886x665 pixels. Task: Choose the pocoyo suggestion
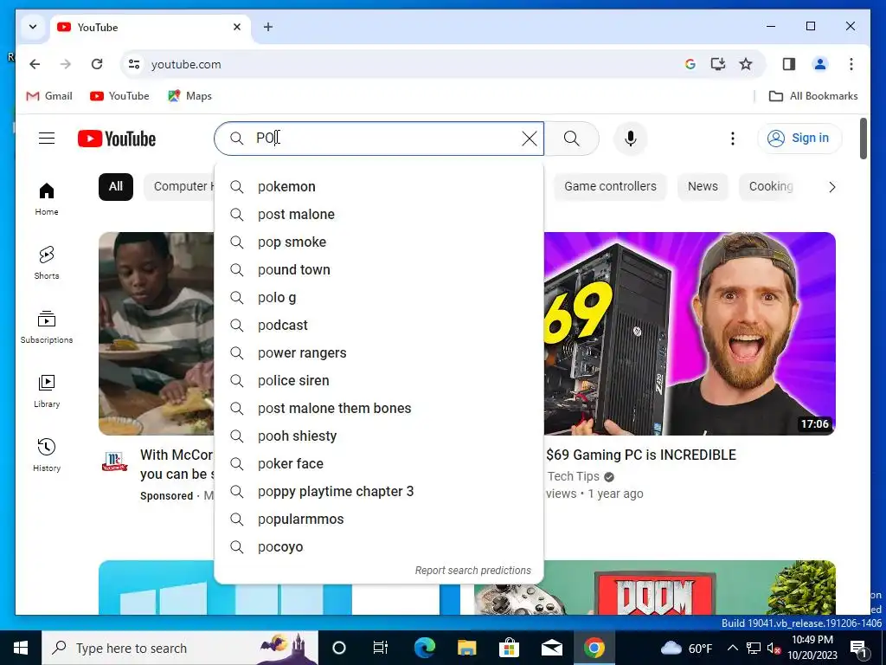(379, 547)
